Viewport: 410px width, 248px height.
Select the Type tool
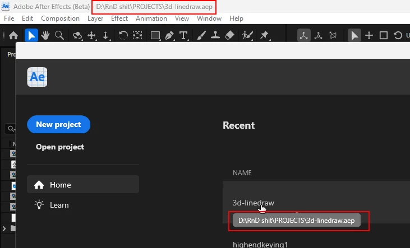(183, 35)
